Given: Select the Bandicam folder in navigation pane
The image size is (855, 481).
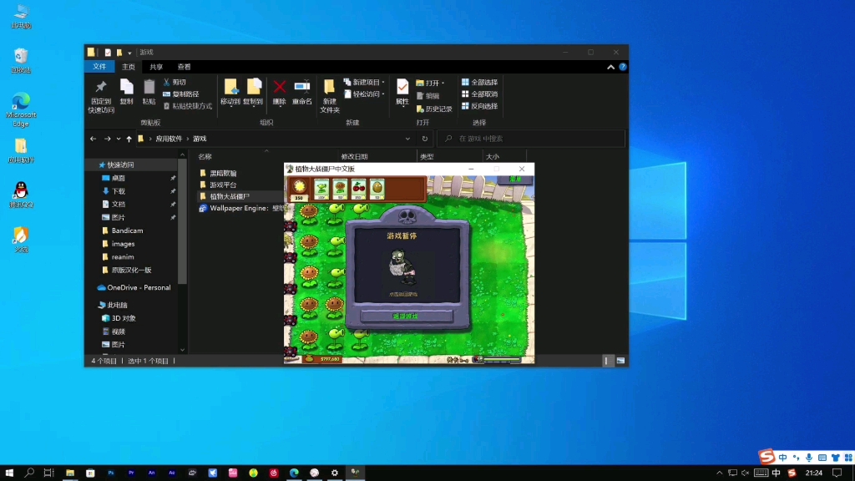Looking at the screenshot, I should click(127, 230).
